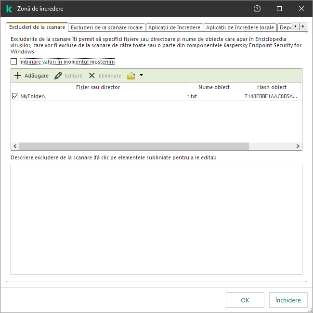
Task: Click the horizontal scrollbar left arrow
Action: point(15,146)
